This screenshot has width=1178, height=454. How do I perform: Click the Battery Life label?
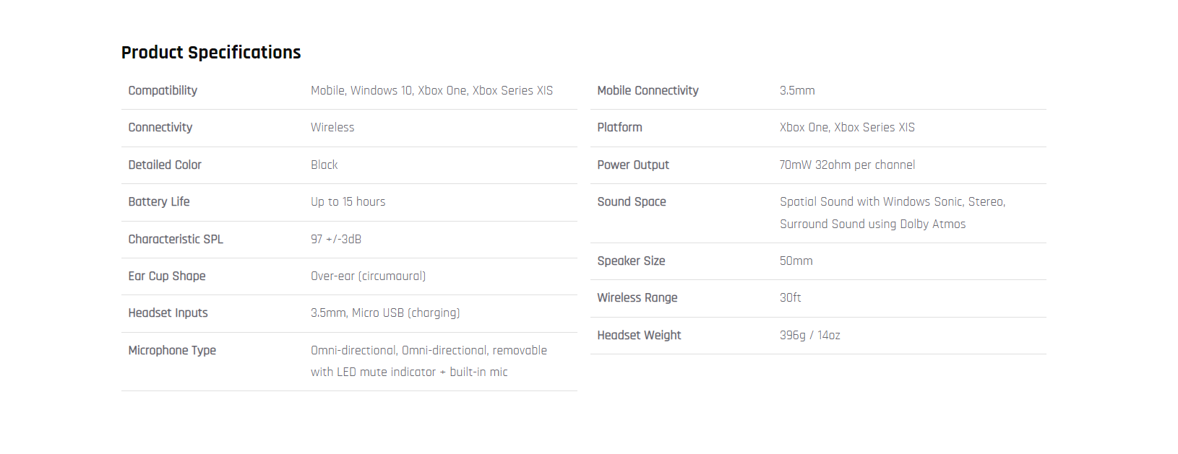pyautogui.click(x=159, y=202)
